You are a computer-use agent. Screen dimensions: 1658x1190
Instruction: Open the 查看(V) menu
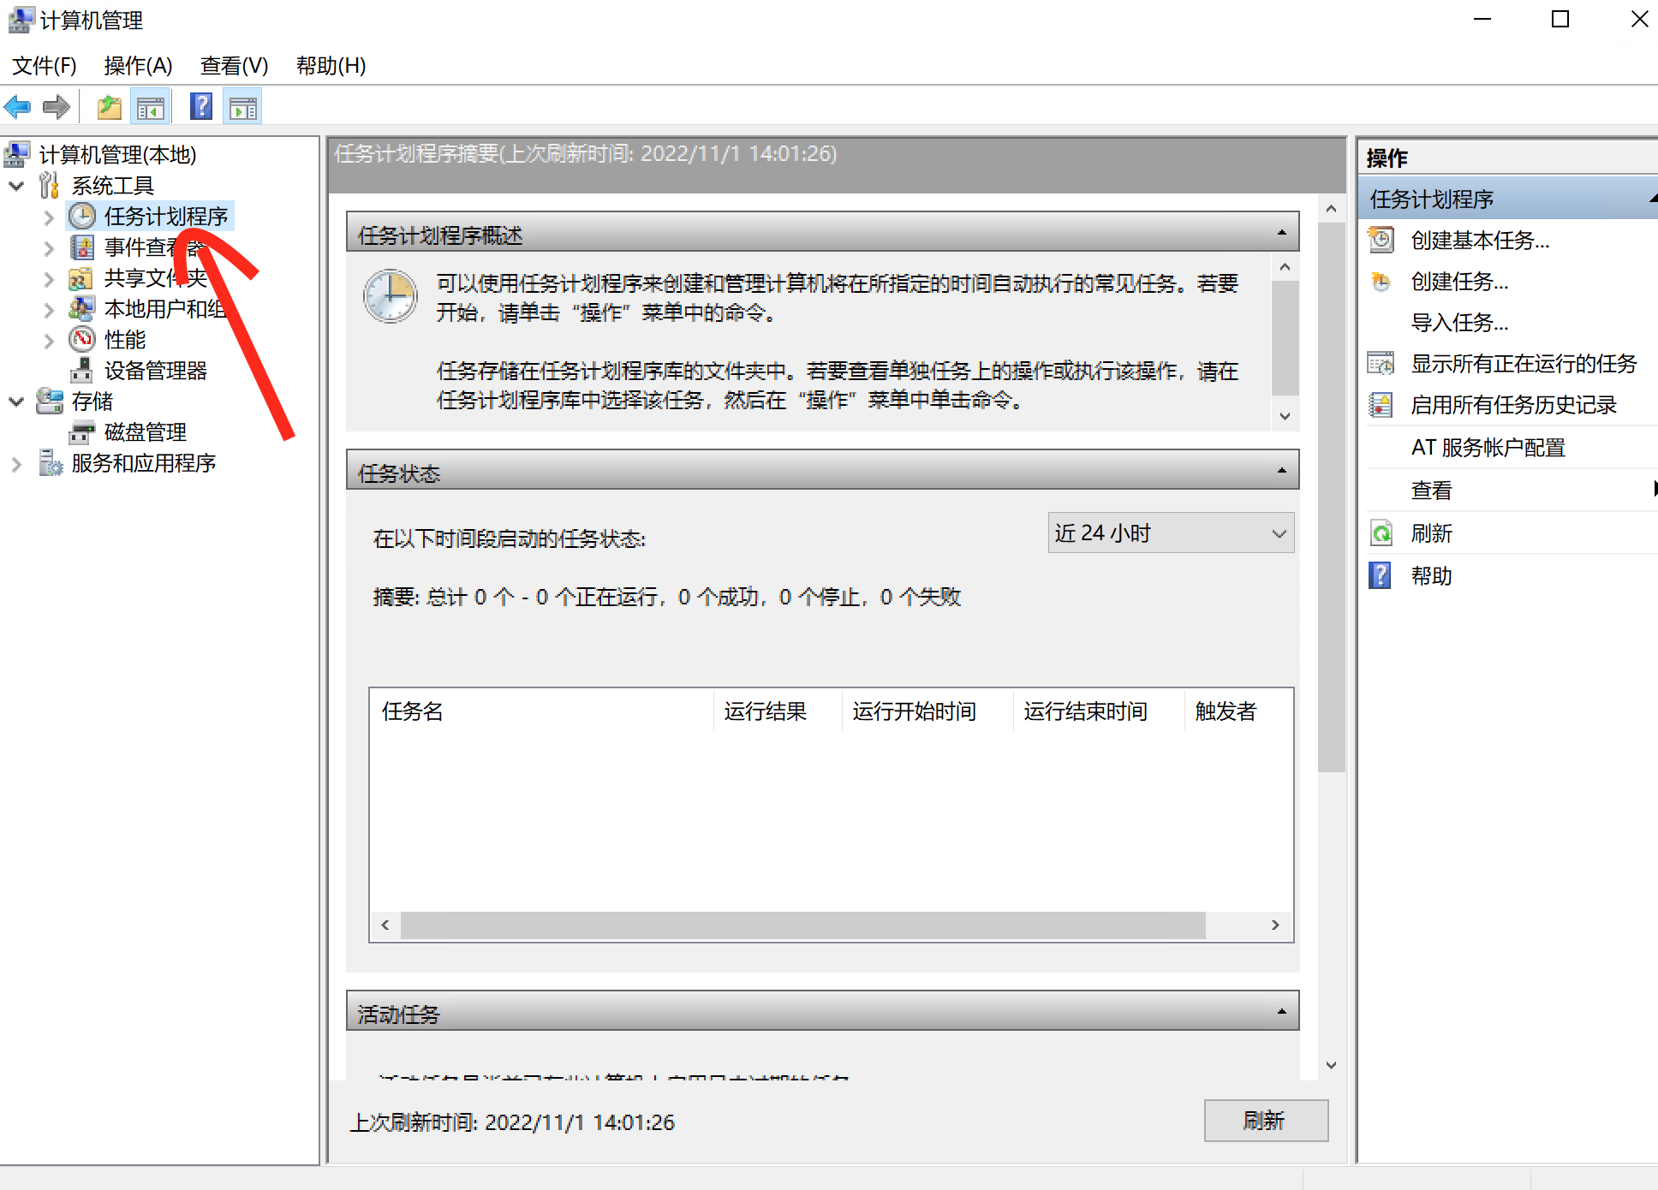(x=234, y=65)
